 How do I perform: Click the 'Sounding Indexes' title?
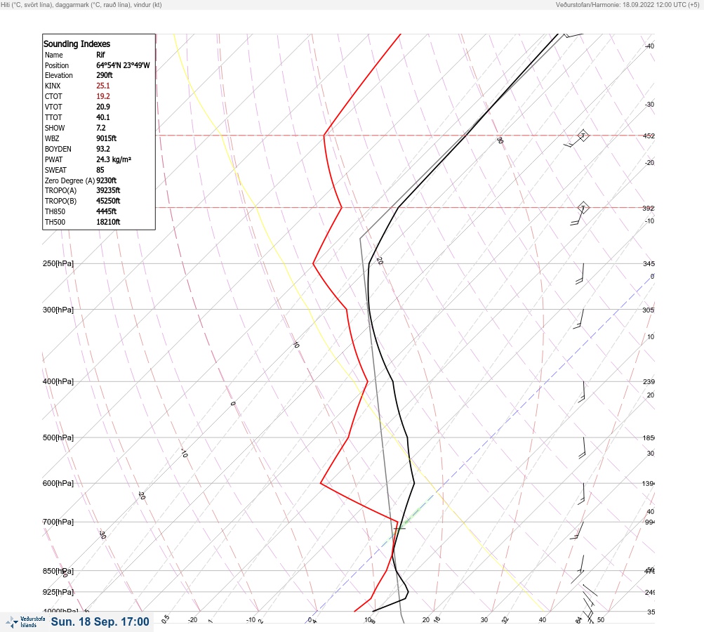click(77, 44)
